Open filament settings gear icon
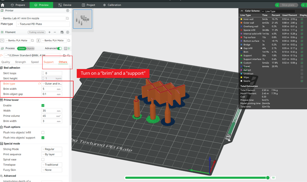Screen dimensions: 307x182 (x=67, y=32)
